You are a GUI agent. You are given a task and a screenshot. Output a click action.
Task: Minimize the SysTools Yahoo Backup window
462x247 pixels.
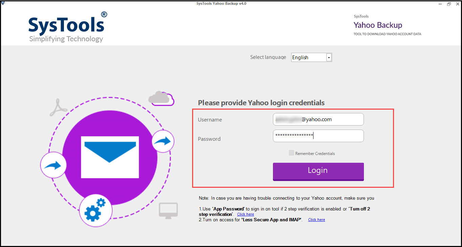[440, 4]
